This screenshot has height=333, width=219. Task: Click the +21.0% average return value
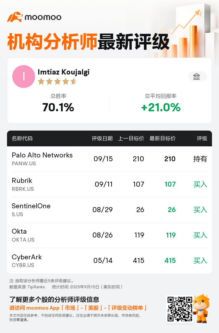[161, 107]
